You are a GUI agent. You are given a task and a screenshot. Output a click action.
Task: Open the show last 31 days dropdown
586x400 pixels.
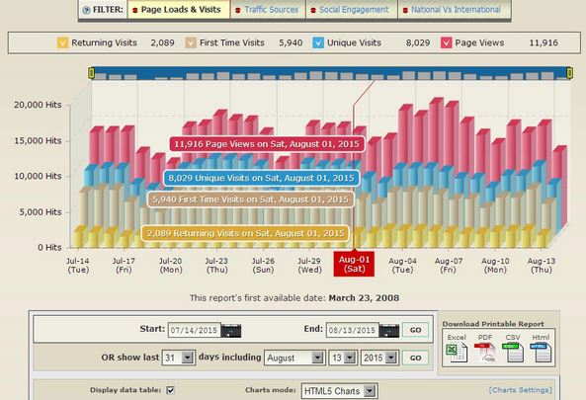pyautogui.click(x=178, y=358)
